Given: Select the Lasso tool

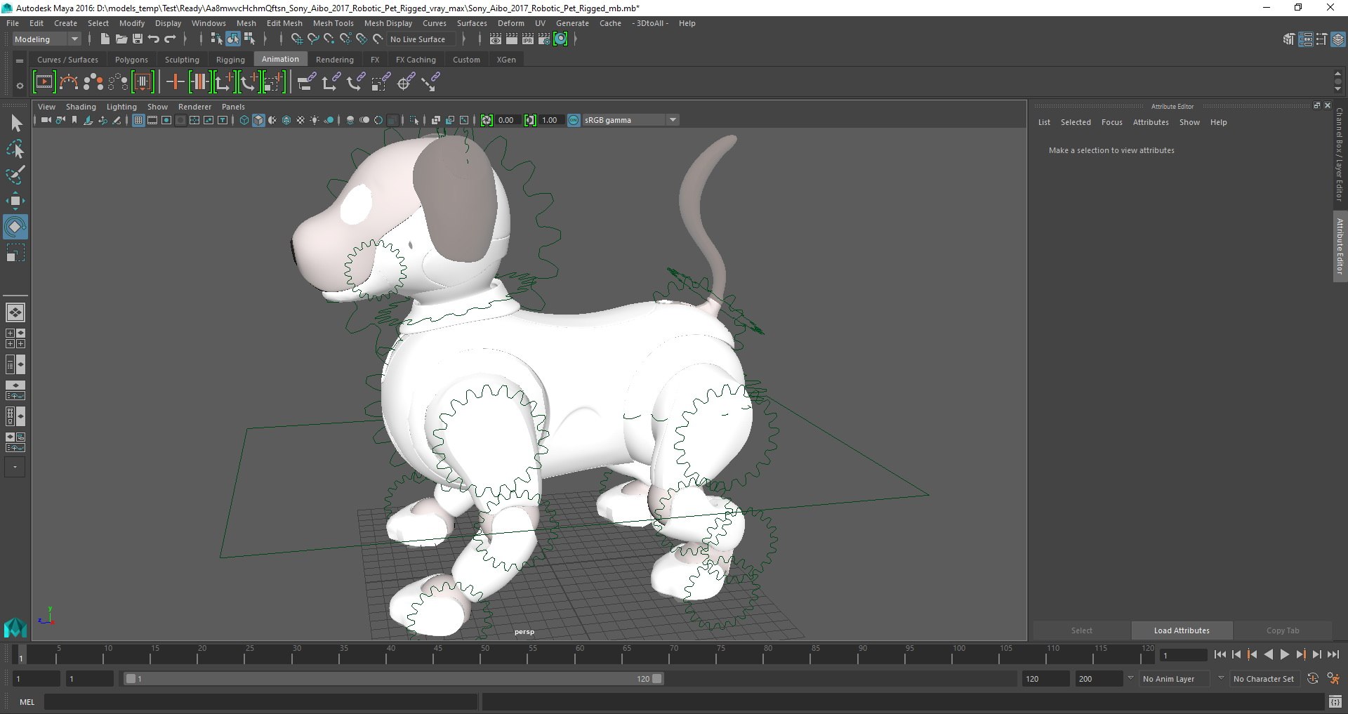Looking at the screenshot, I should pyautogui.click(x=15, y=149).
